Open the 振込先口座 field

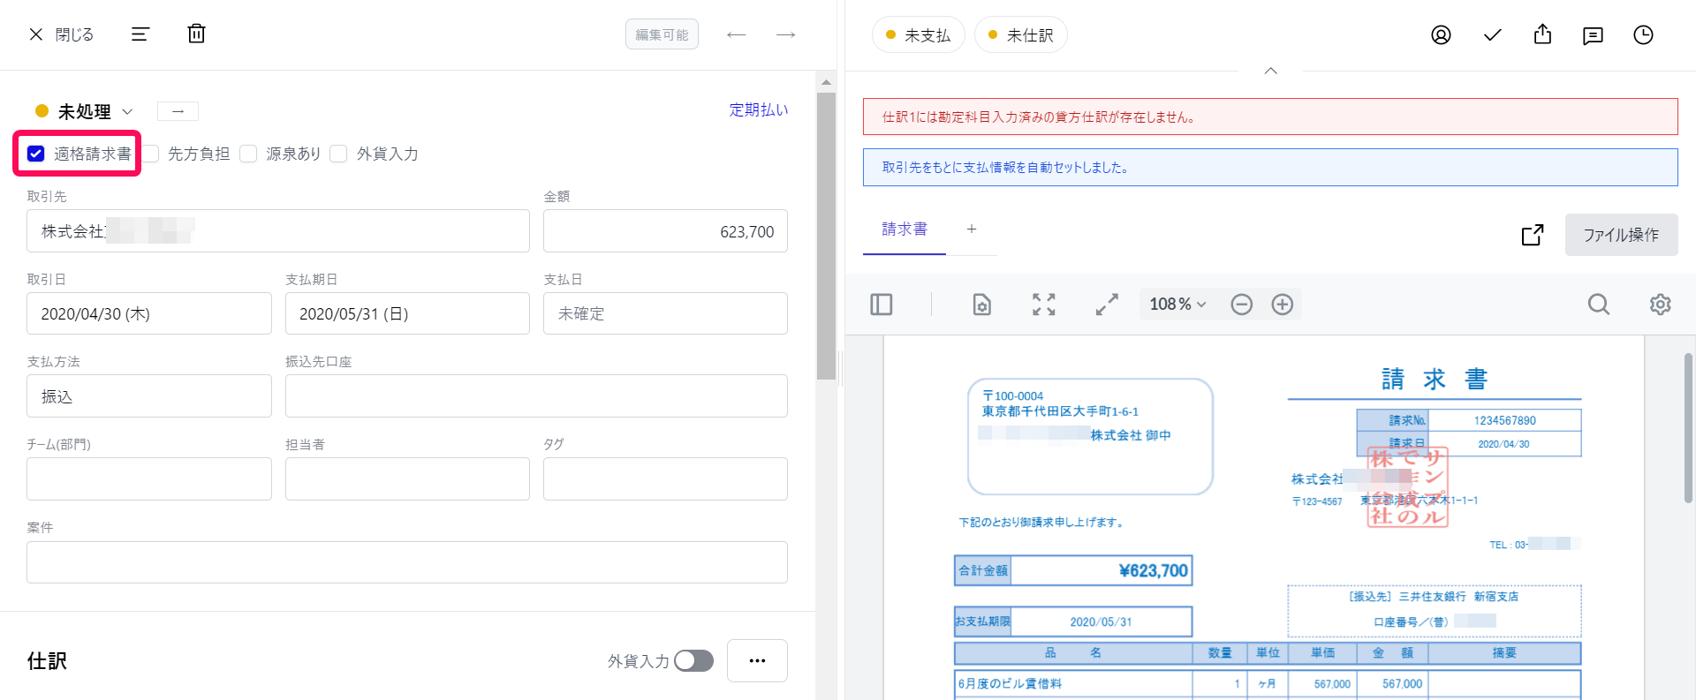pos(536,396)
